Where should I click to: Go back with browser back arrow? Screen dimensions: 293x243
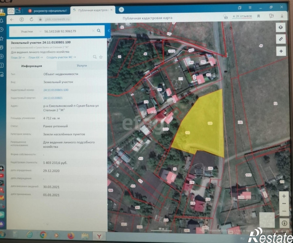point(12,19)
